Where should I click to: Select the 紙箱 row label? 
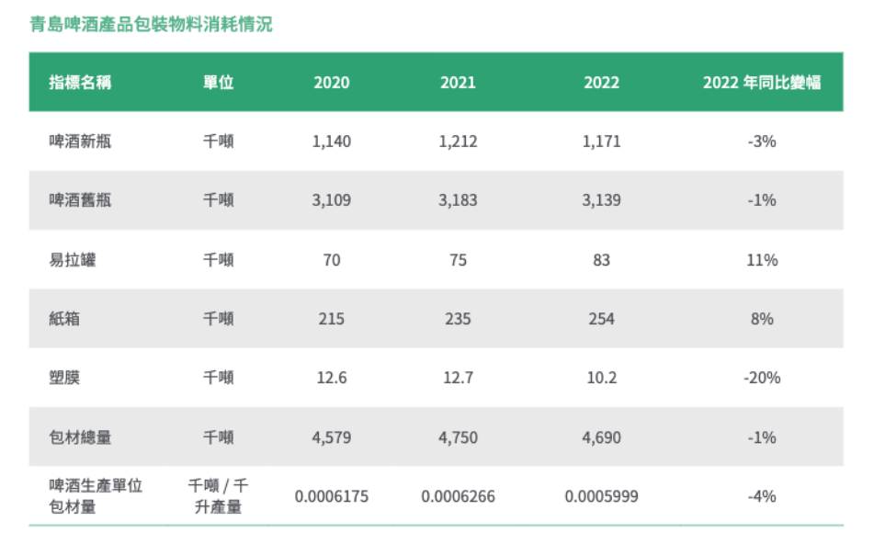pyautogui.click(x=64, y=319)
